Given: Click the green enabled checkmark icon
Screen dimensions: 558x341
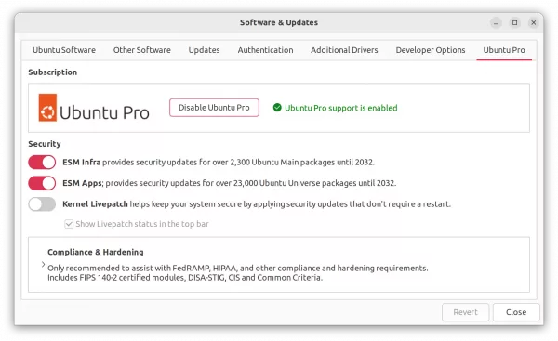Looking at the screenshot, I should 277,108.
